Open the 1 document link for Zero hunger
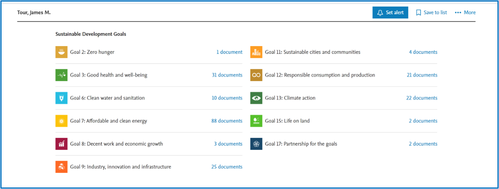Viewport: 499px width, 189px height. point(229,52)
